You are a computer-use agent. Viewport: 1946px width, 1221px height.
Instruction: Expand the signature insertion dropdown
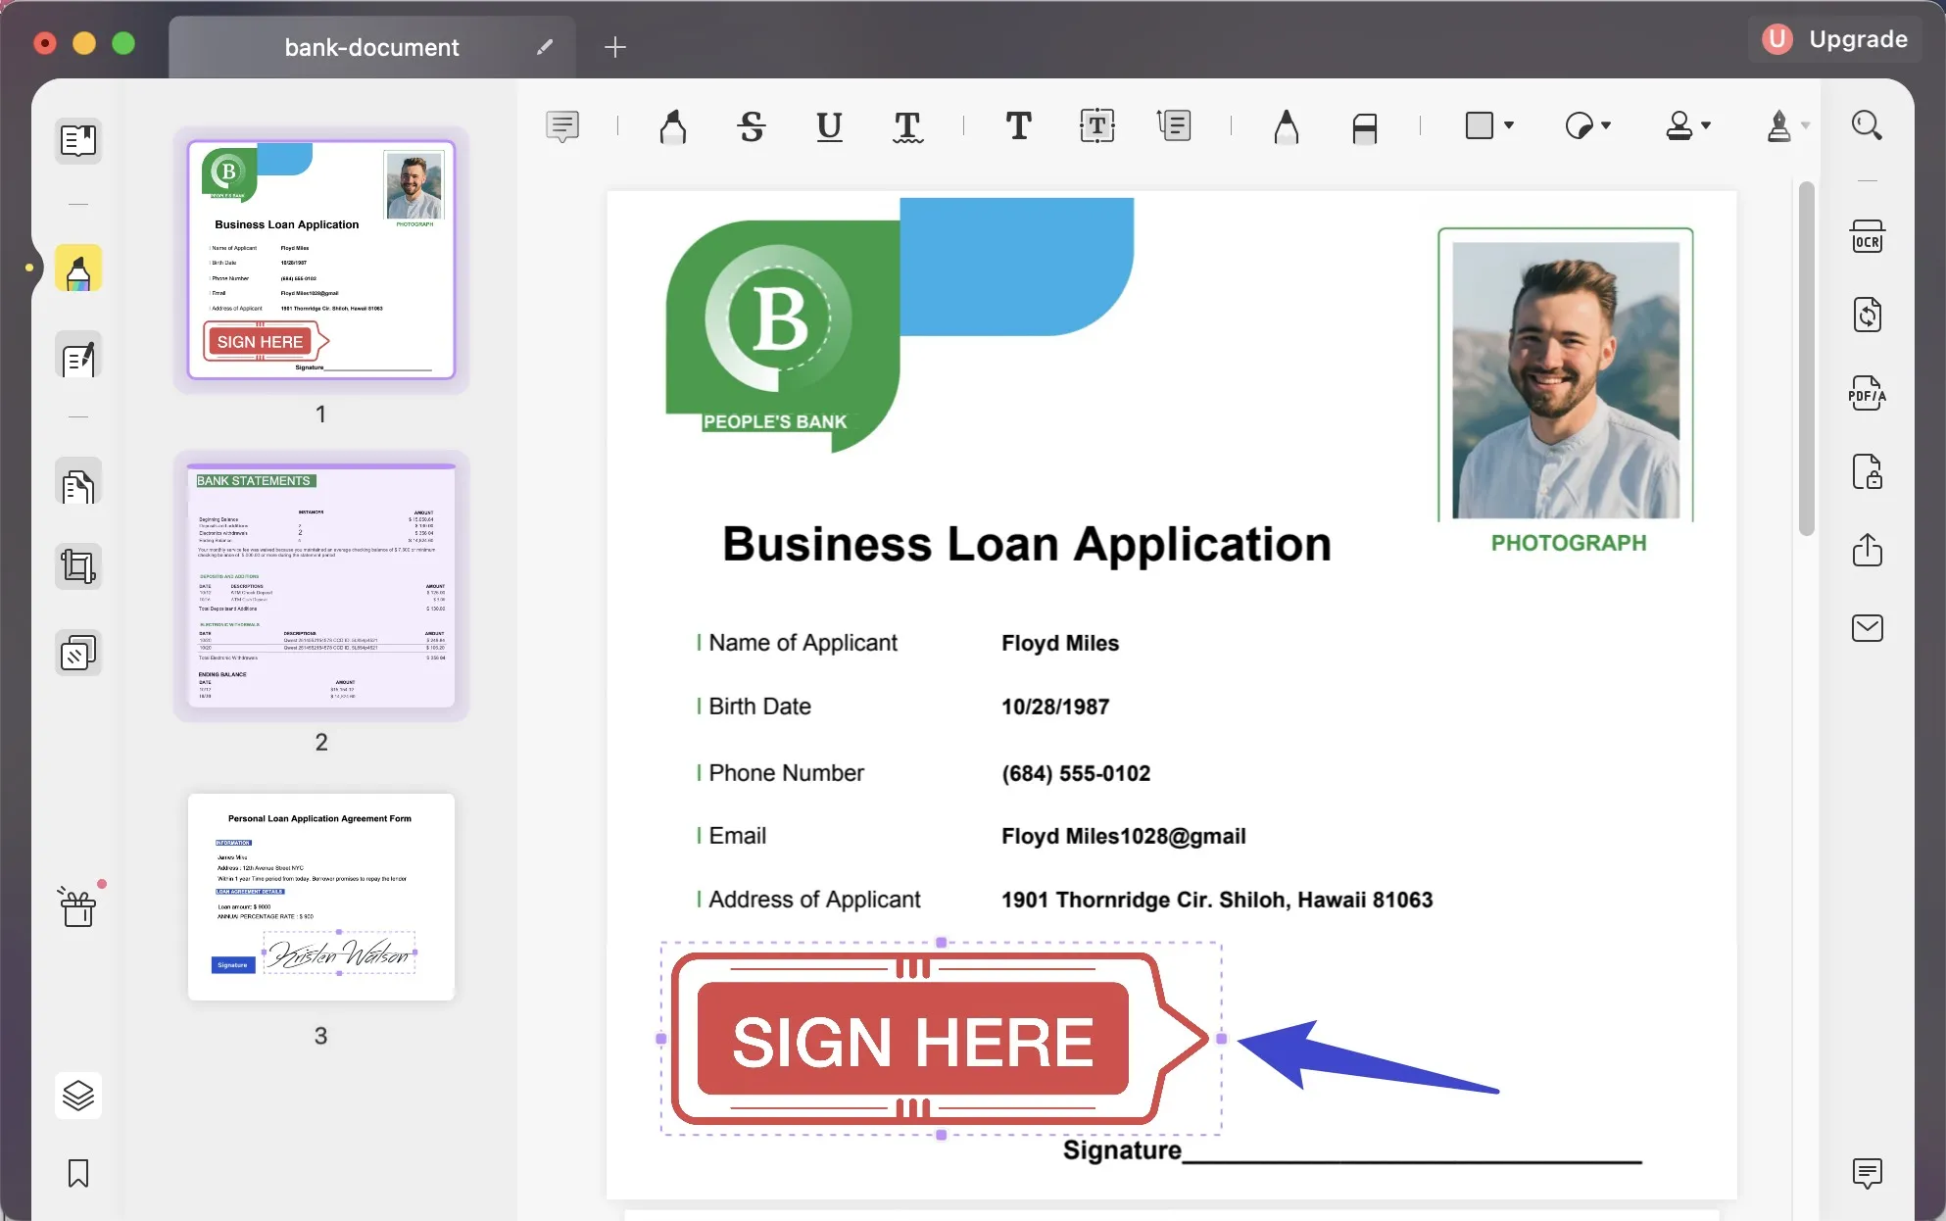click(1807, 126)
